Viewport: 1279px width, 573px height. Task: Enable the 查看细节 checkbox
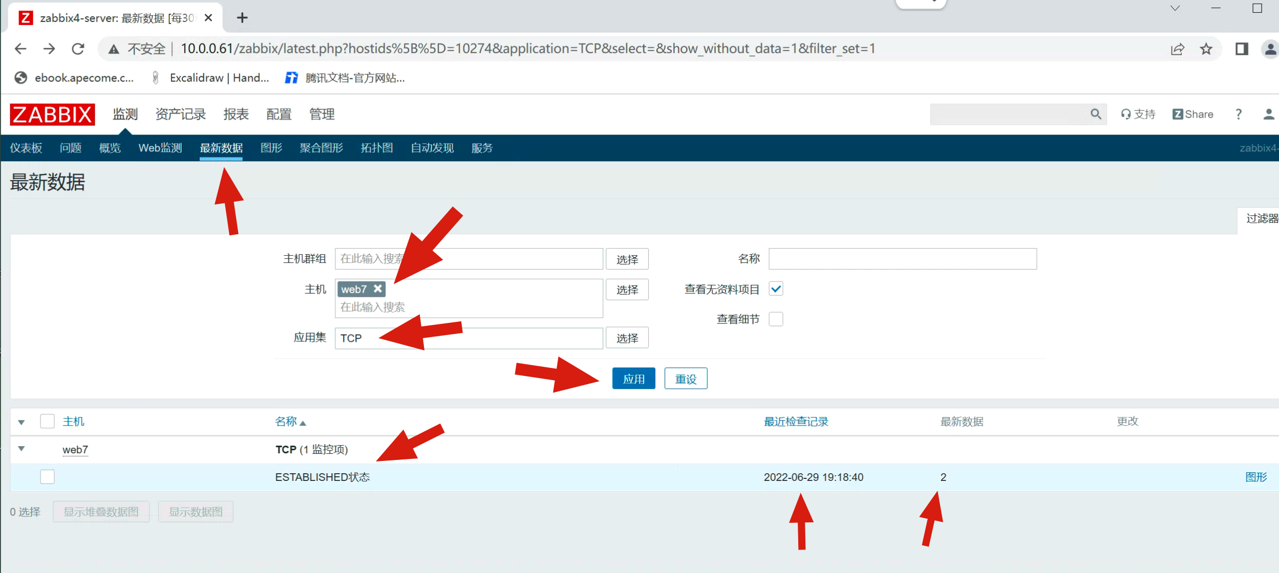(776, 319)
